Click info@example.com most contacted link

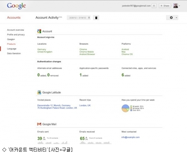click(x=131, y=137)
